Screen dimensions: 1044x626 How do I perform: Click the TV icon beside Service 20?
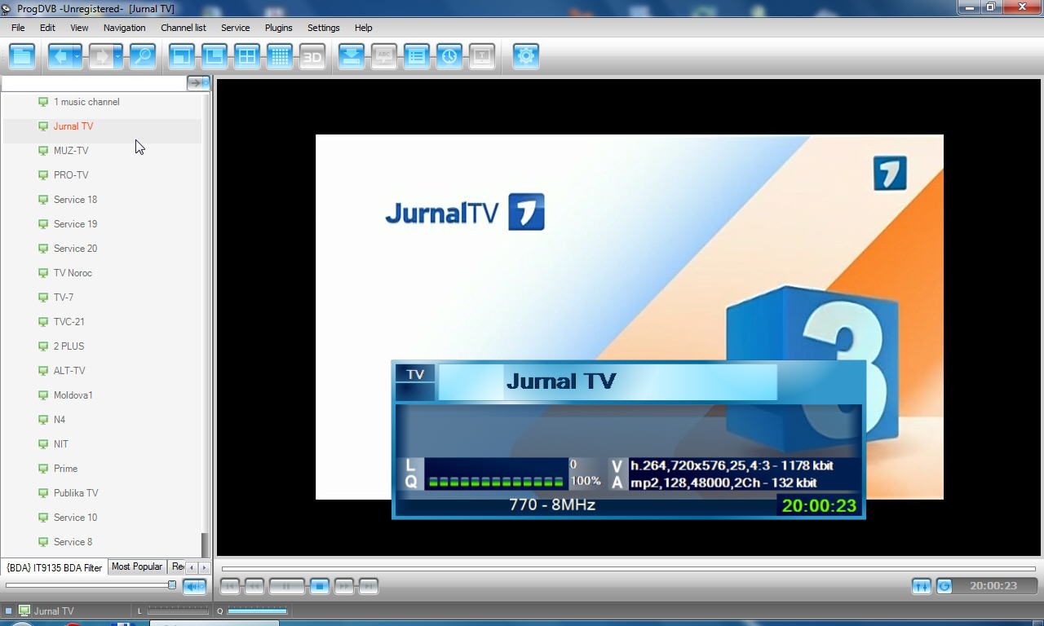43,249
